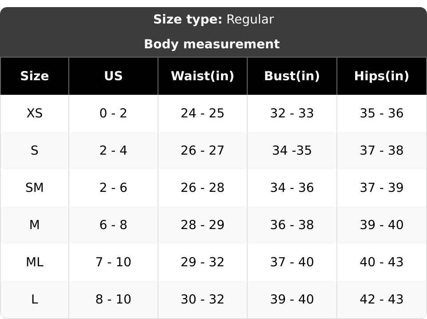
Task: Select waist value 24 - 25
Action: click(x=202, y=113)
